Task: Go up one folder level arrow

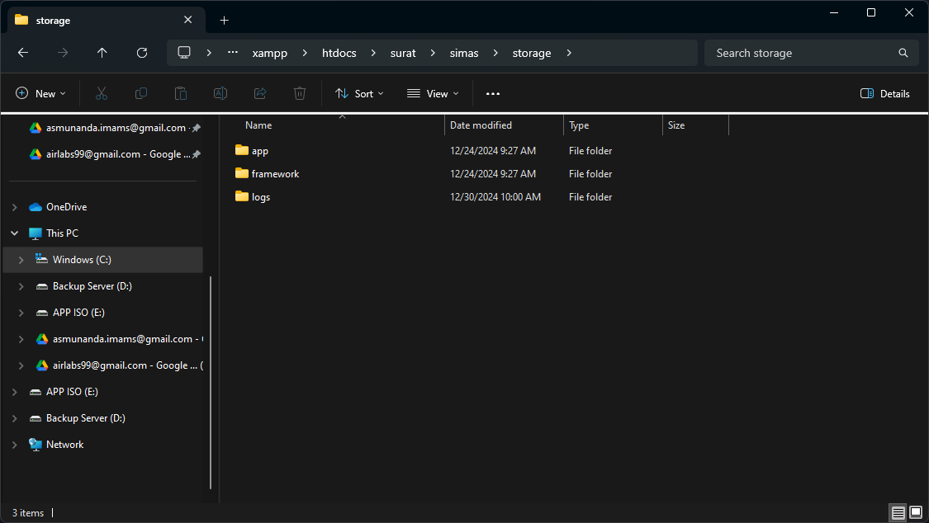Action: [102, 53]
